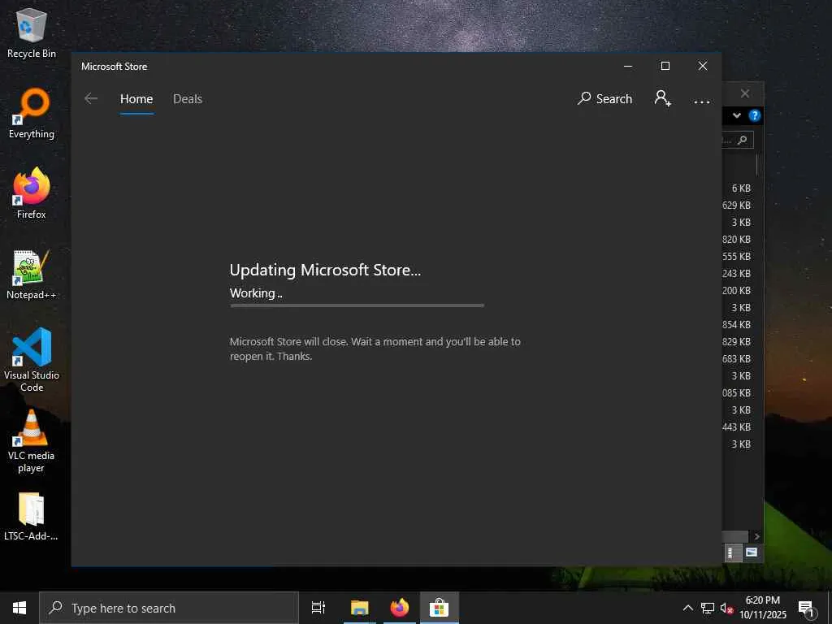
Task: Select the 443 KB file size entry
Action: [x=736, y=427]
